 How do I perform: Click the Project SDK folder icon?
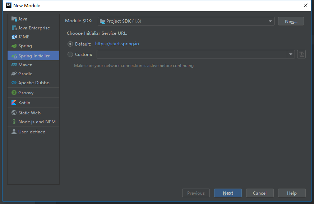click(x=102, y=22)
